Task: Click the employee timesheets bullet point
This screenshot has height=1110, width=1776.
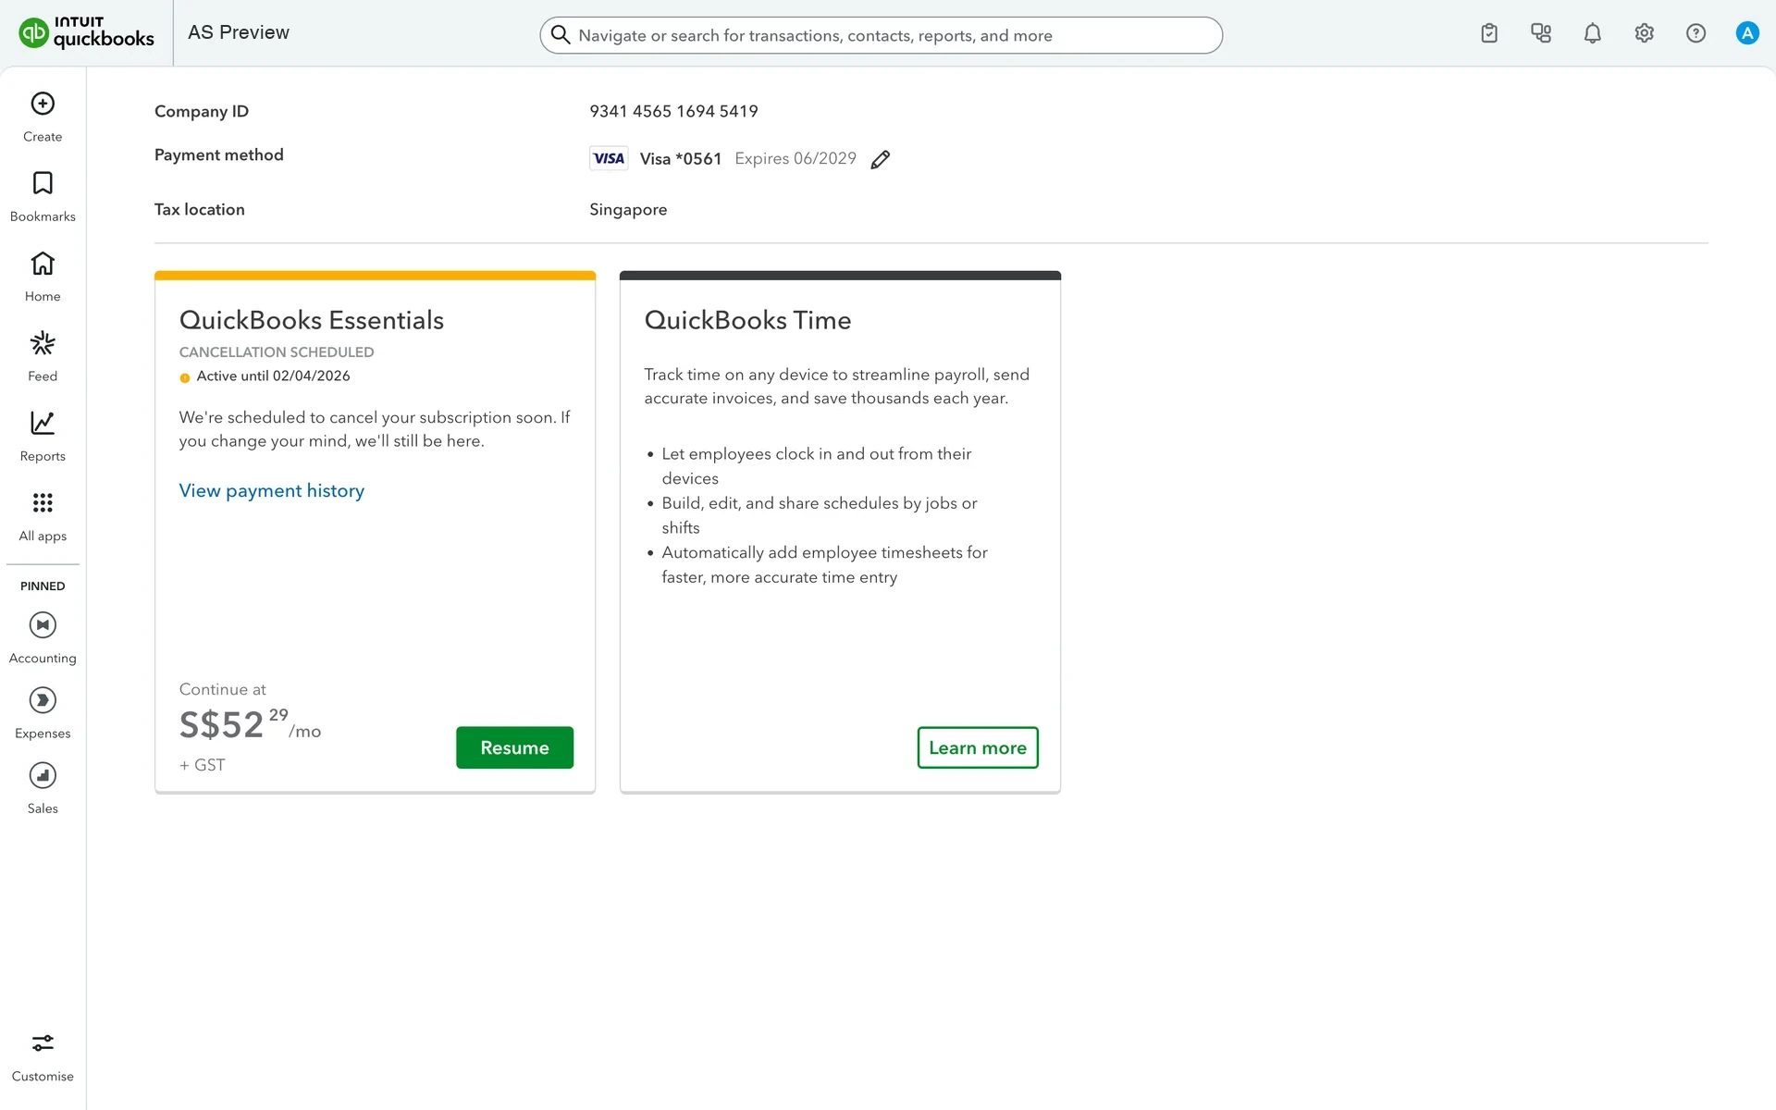Action: 824,564
